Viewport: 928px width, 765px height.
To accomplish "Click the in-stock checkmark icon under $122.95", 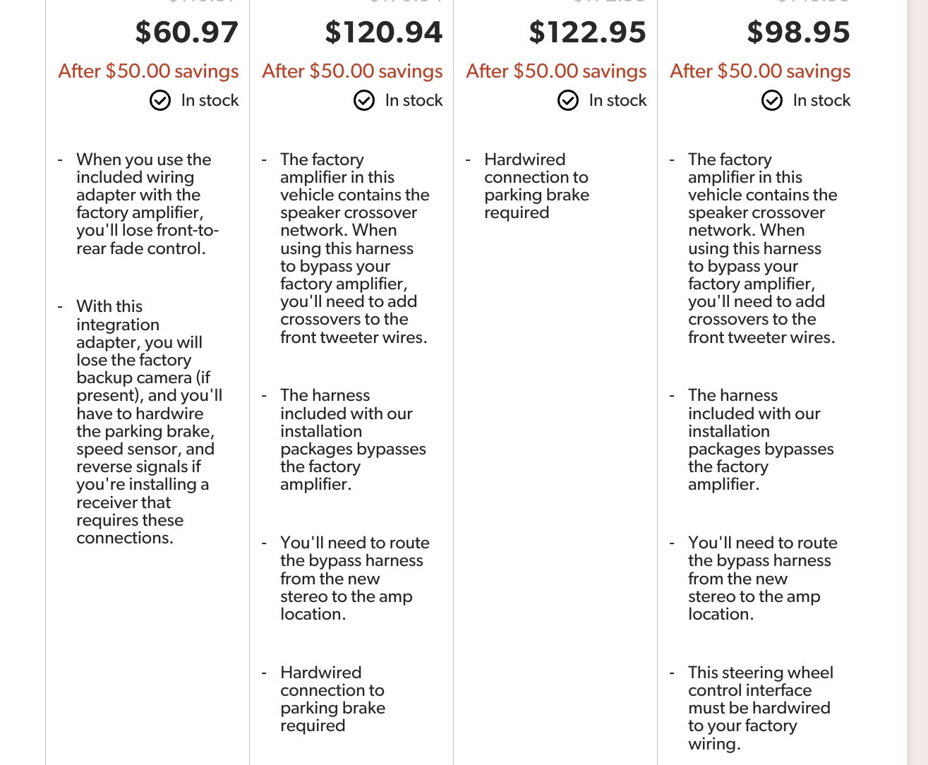I will 568,101.
